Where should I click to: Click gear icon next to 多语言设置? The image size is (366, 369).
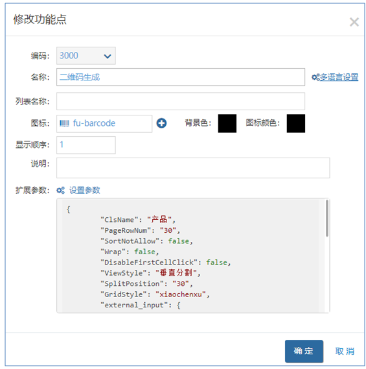(x=315, y=77)
